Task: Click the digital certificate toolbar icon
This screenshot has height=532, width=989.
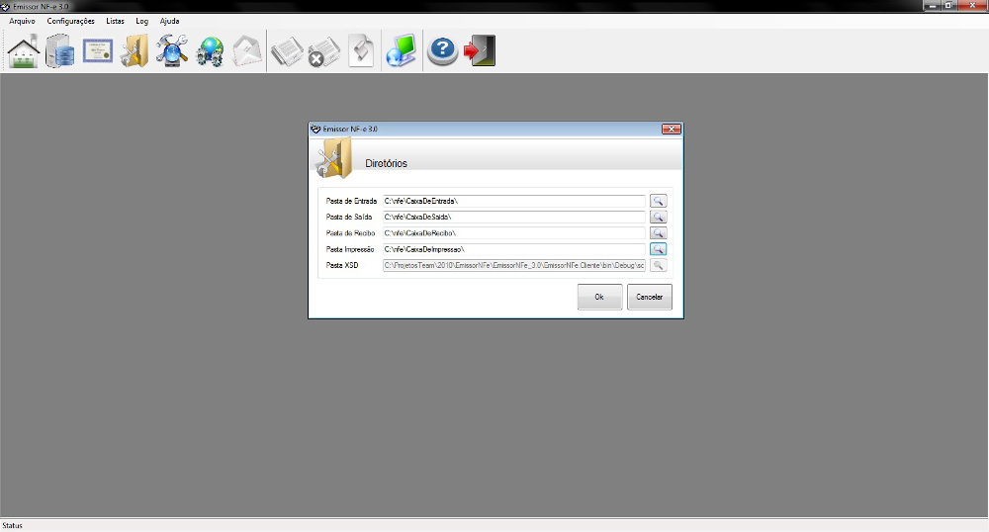Action: point(98,50)
